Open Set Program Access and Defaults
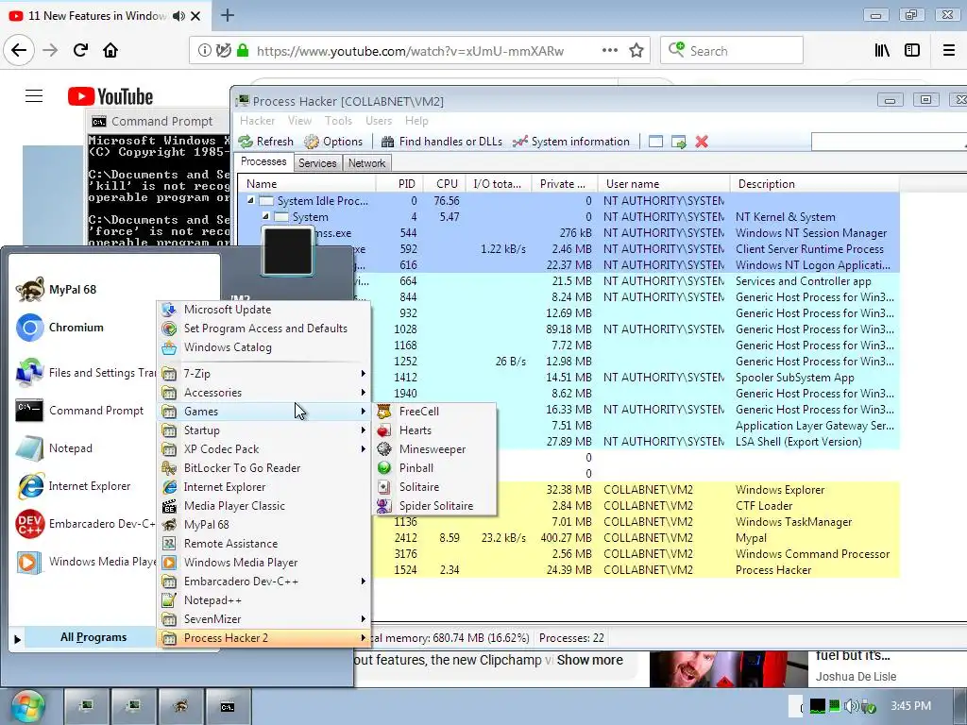 [265, 329]
